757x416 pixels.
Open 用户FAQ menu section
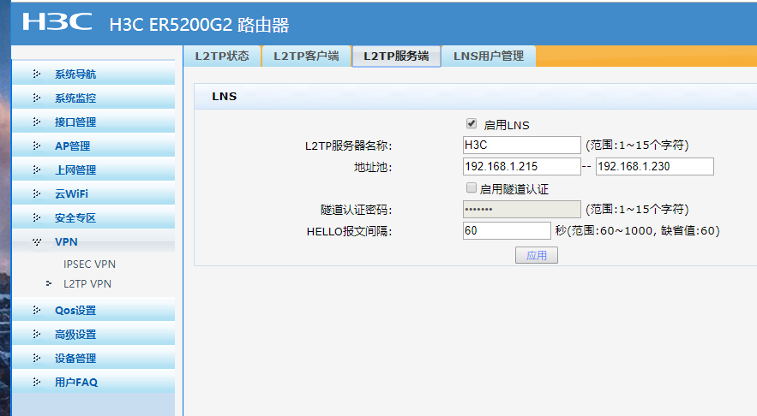click(x=93, y=383)
